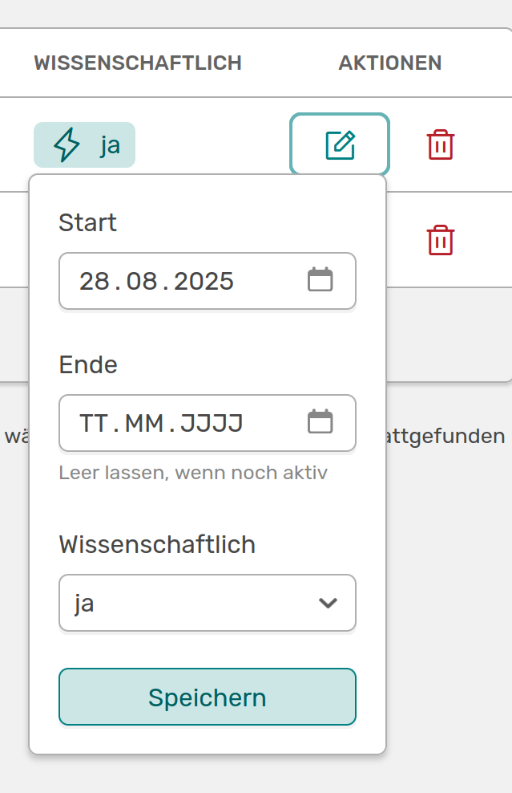The height and width of the screenshot is (793, 512).
Task: Expand the Wissenschaftlich dropdown chevron
Action: pyautogui.click(x=328, y=603)
